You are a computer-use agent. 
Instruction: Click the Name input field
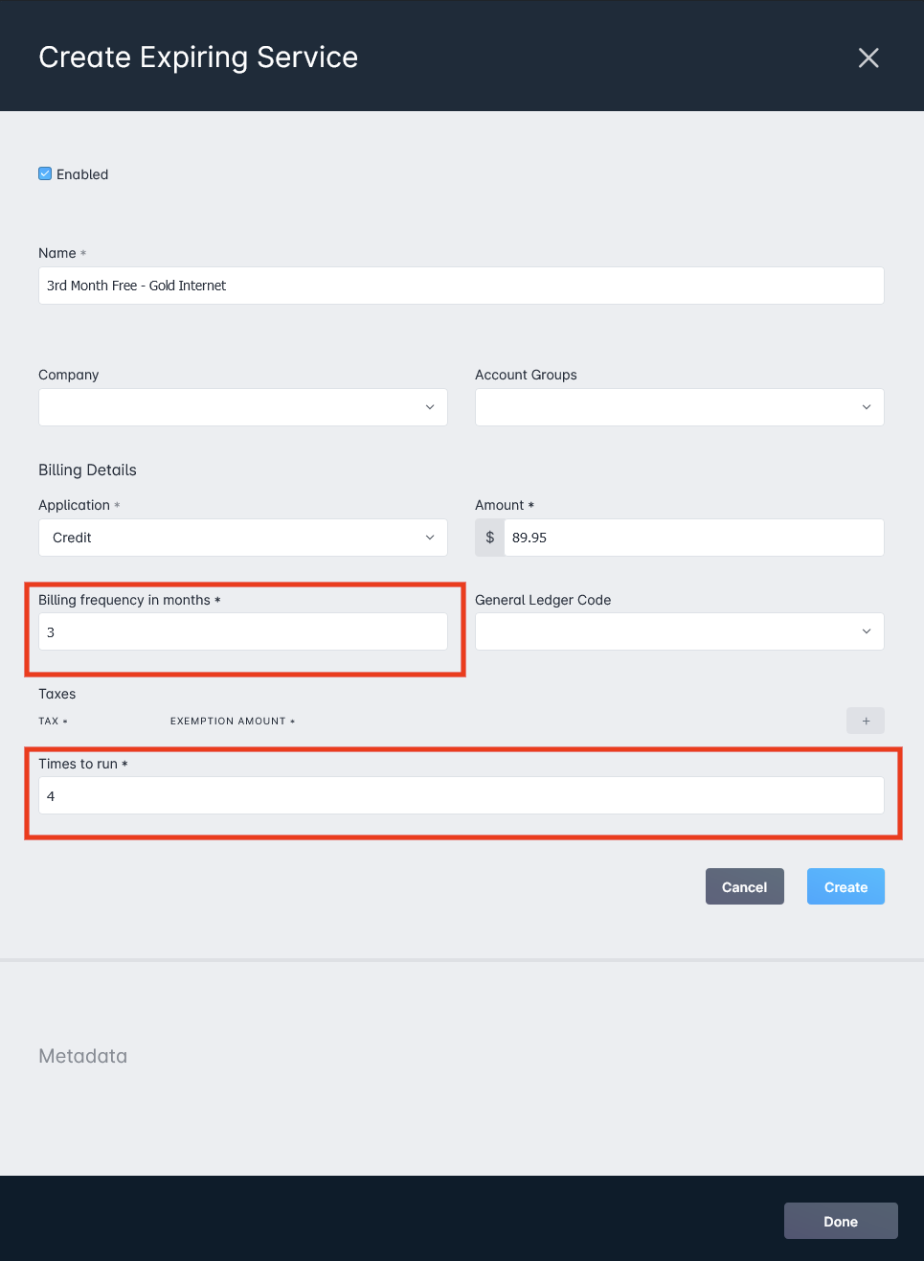click(x=462, y=286)
